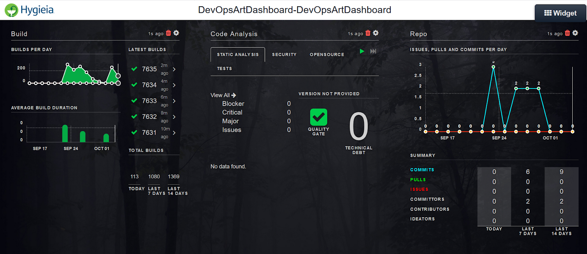The image size is (587, 254).
Task: Click the dashboard title DevOpsArtDashboard
Action: tap(295, 10)
